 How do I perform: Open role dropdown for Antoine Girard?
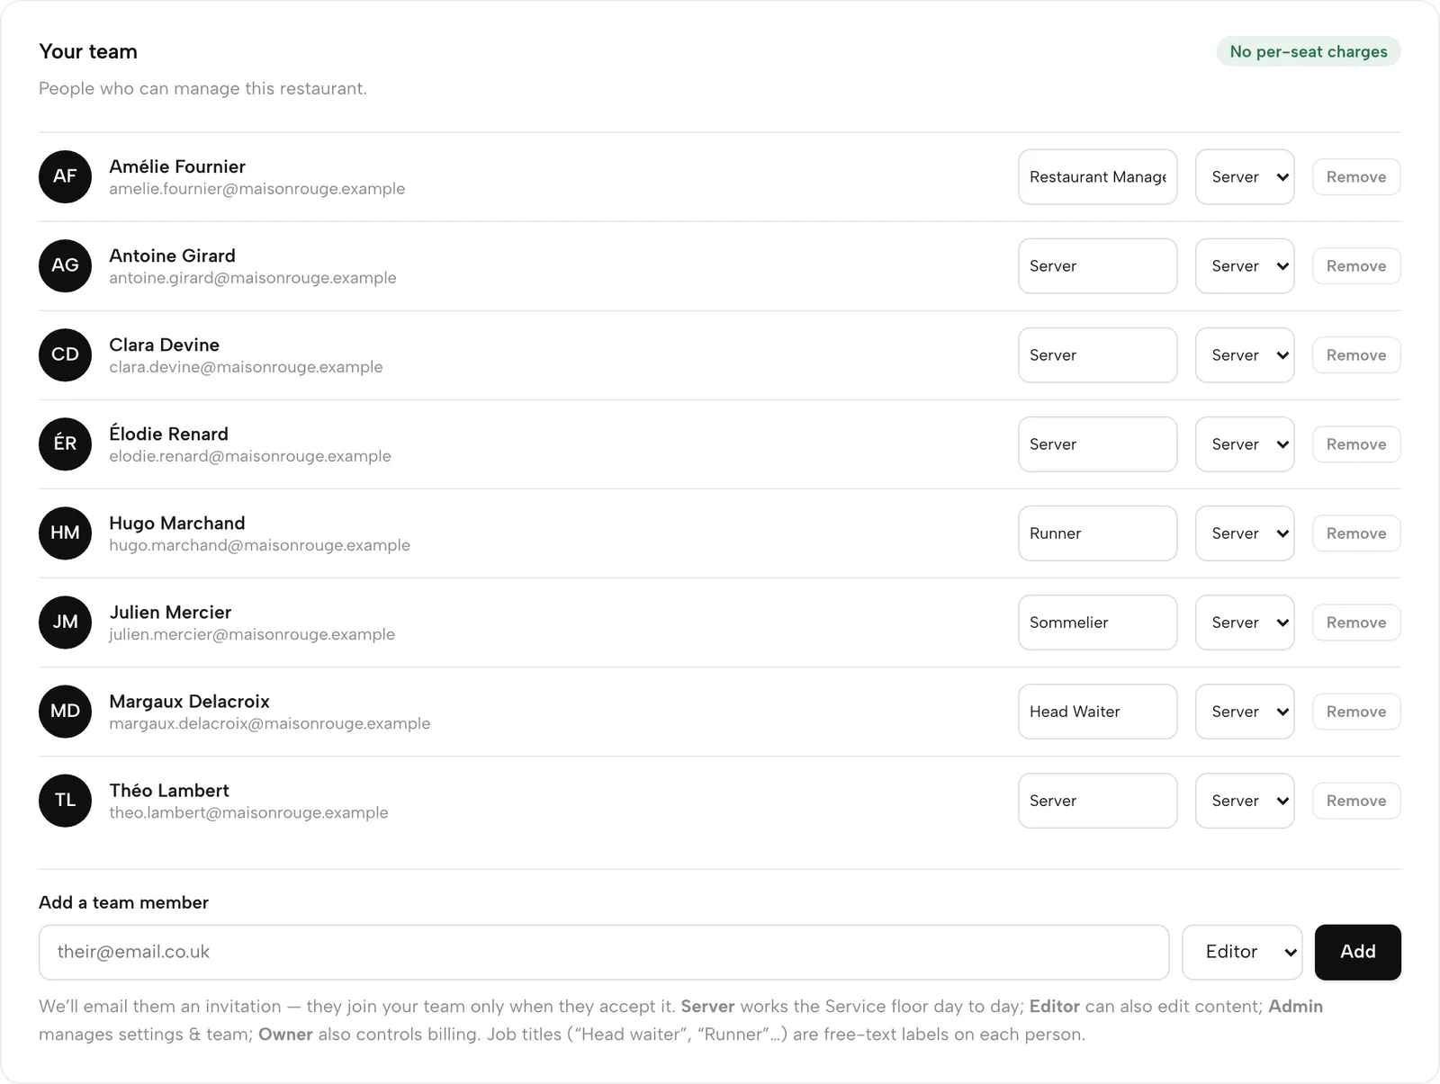point(1245,265)
